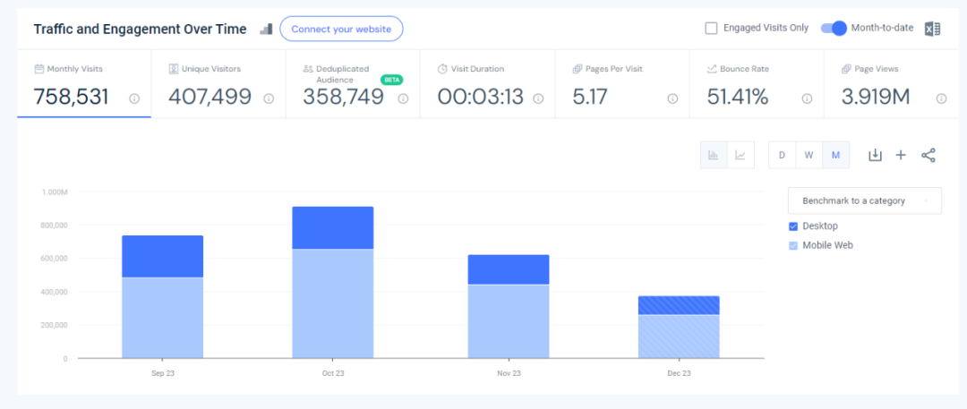Click the Mobile Web segment of the Oct 23 bar
This screenshot has width=967, height=409.
[x=333, y=303]
